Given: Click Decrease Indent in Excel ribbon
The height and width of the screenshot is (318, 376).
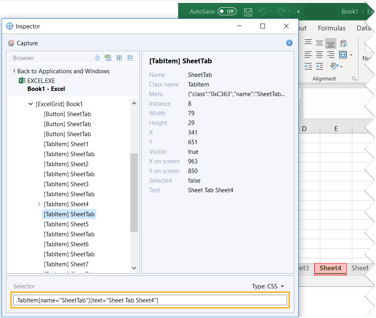Looking at the screenshot, I should 308,66.
